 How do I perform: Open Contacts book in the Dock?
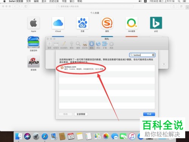coord(62,136)
